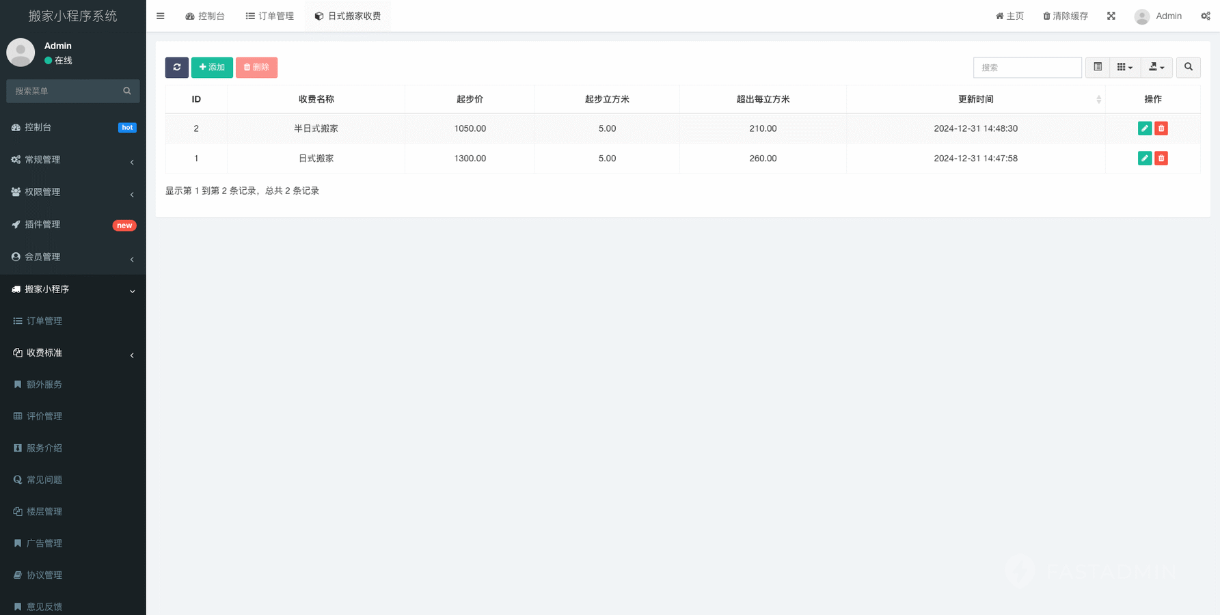Open the settings gears icon at top right
Screen dimensions: 1220x615
click(x=1205, y=16)
